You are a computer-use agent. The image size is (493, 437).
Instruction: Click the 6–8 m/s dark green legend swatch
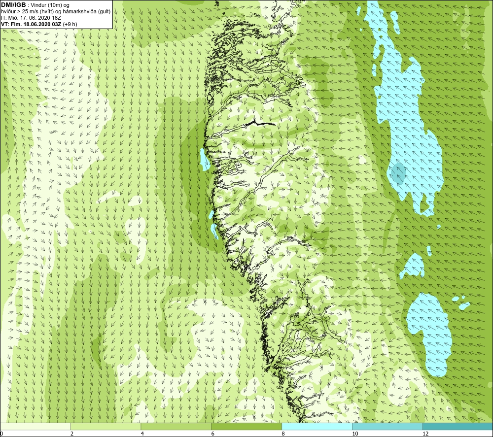(246, 426)
